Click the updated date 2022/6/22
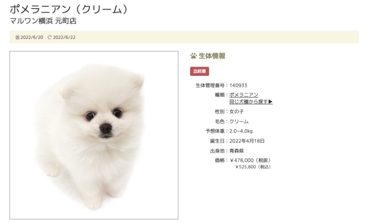This screenshot has height=223, width=373. [x=64, y=37]
